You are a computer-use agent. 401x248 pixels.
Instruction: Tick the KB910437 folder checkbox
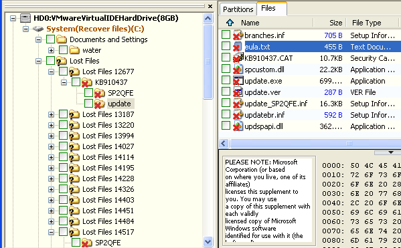click(76, 82)
